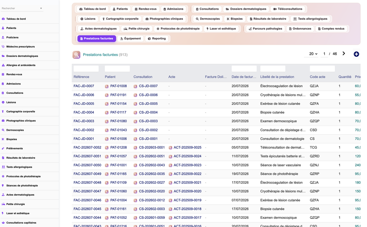This screenshot has width=367, height=227.
Task: Sort by Acte column header
Action: coord(172,77)
